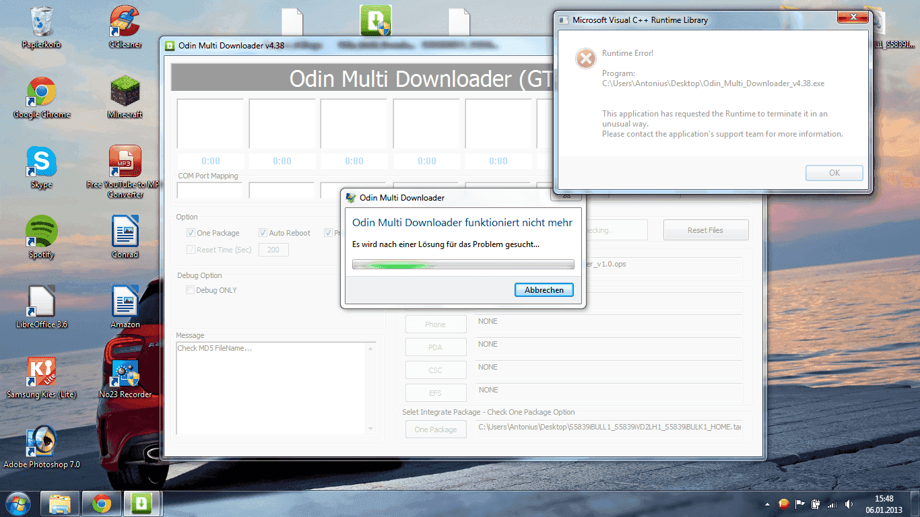This screenshot has height=517, width=920.
Task: Click the One Package .tar file path field
Action: [609, 429]
